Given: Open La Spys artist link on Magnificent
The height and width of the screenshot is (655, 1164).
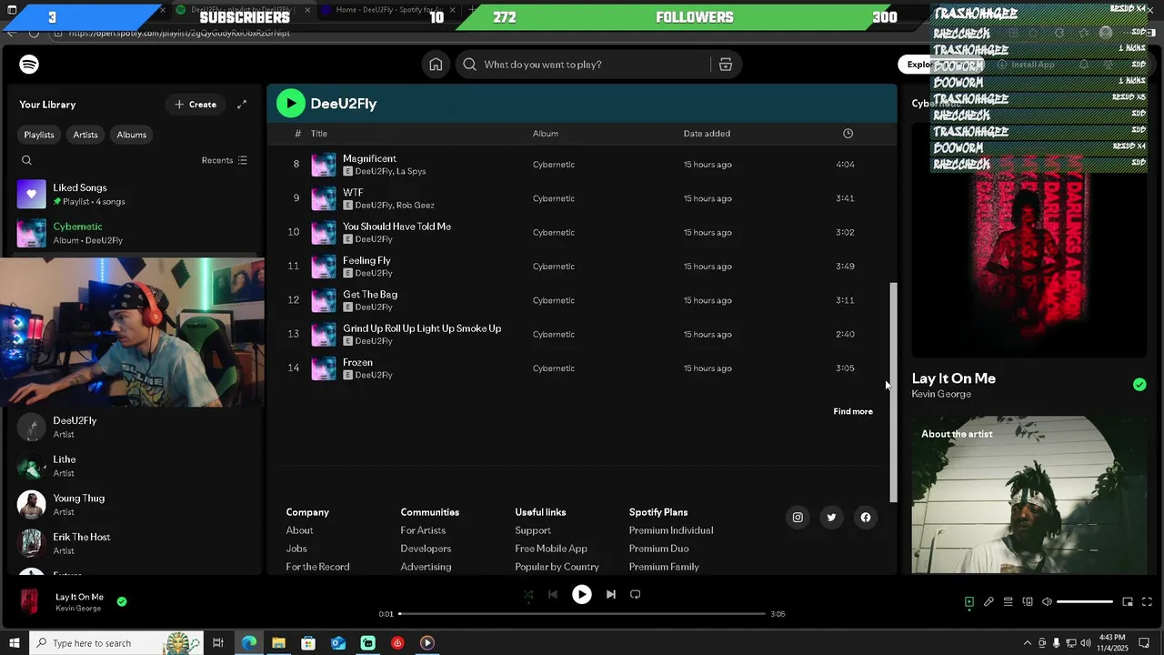Looking at the screenshot, I should pyautogui.click(x=411, y=171).
